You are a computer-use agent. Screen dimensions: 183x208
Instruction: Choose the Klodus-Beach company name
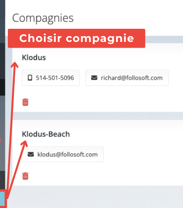46,134
